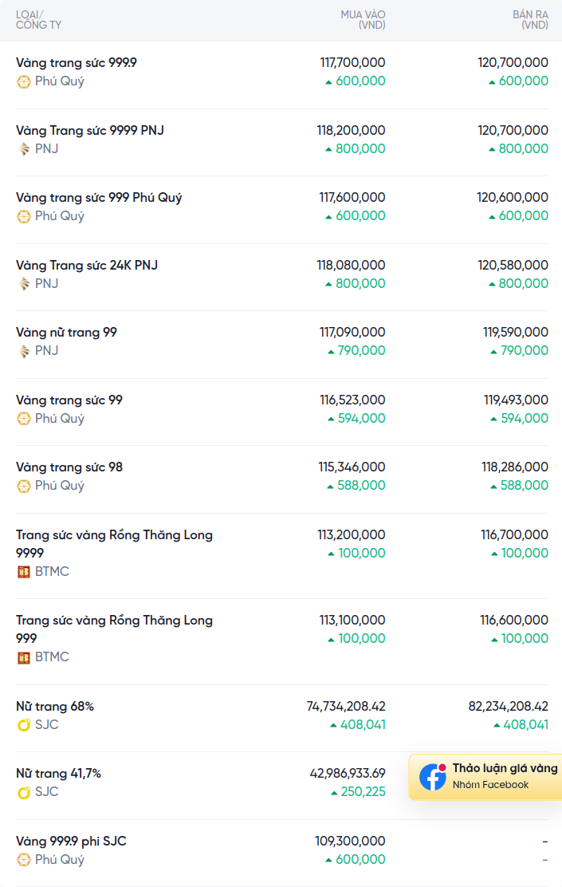Click BTMC logo under Rồng Thăng Long 999
The image size is (562, 887).
coord(24,657)
